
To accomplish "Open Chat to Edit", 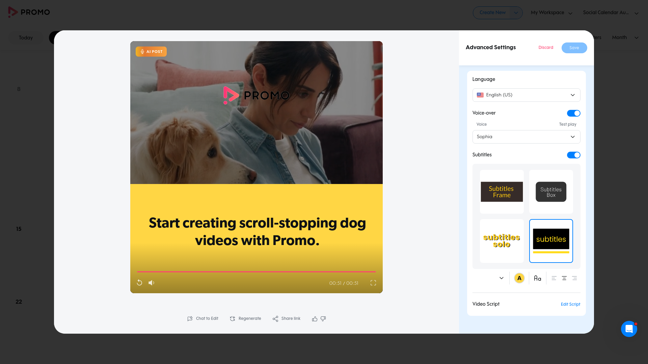I will point(203,318).
